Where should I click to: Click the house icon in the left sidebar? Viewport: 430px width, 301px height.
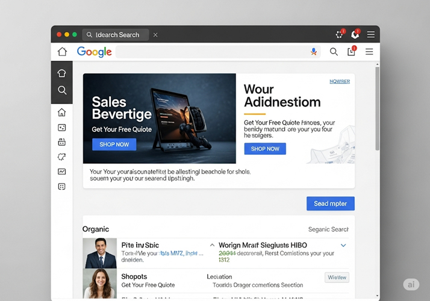[x=61, y=112]
